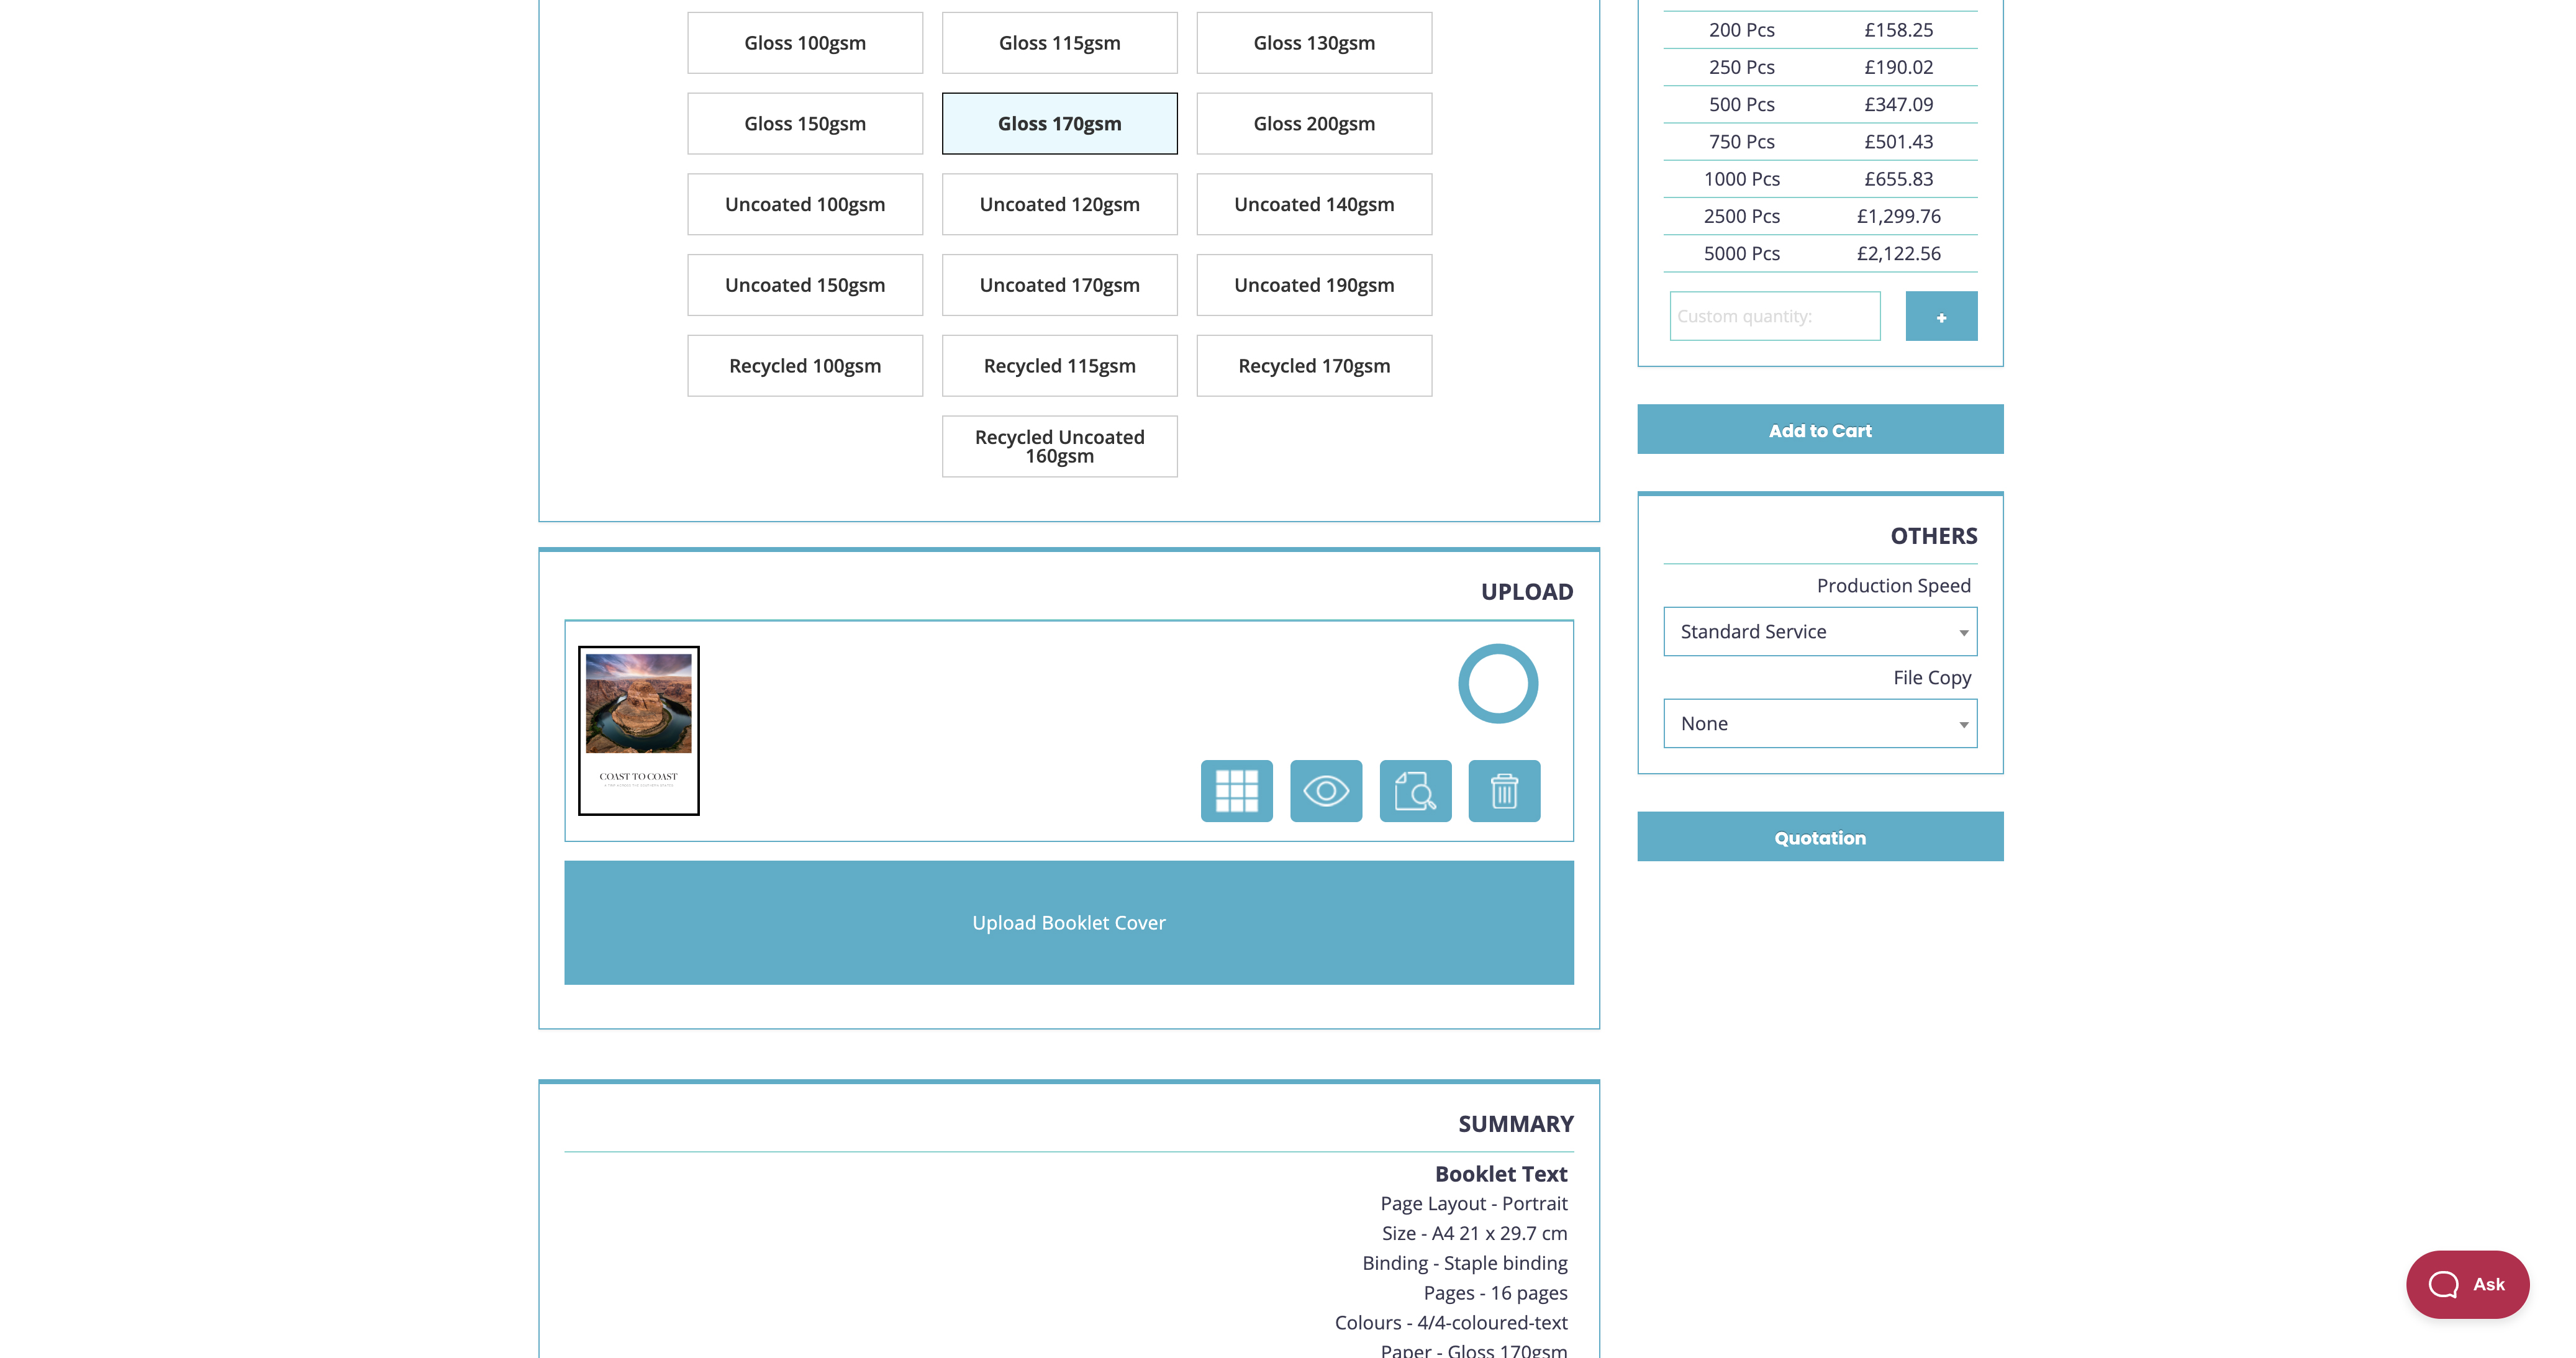
Task: Pick the Recycled Uncoated 160gsm paper option
Action: click(x=1059, y=446)
